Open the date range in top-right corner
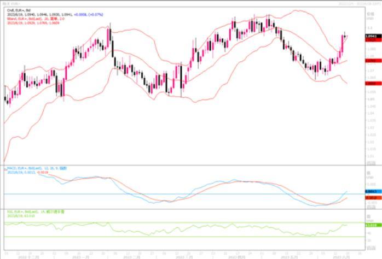The image size is (382, 259). [359, 3]
